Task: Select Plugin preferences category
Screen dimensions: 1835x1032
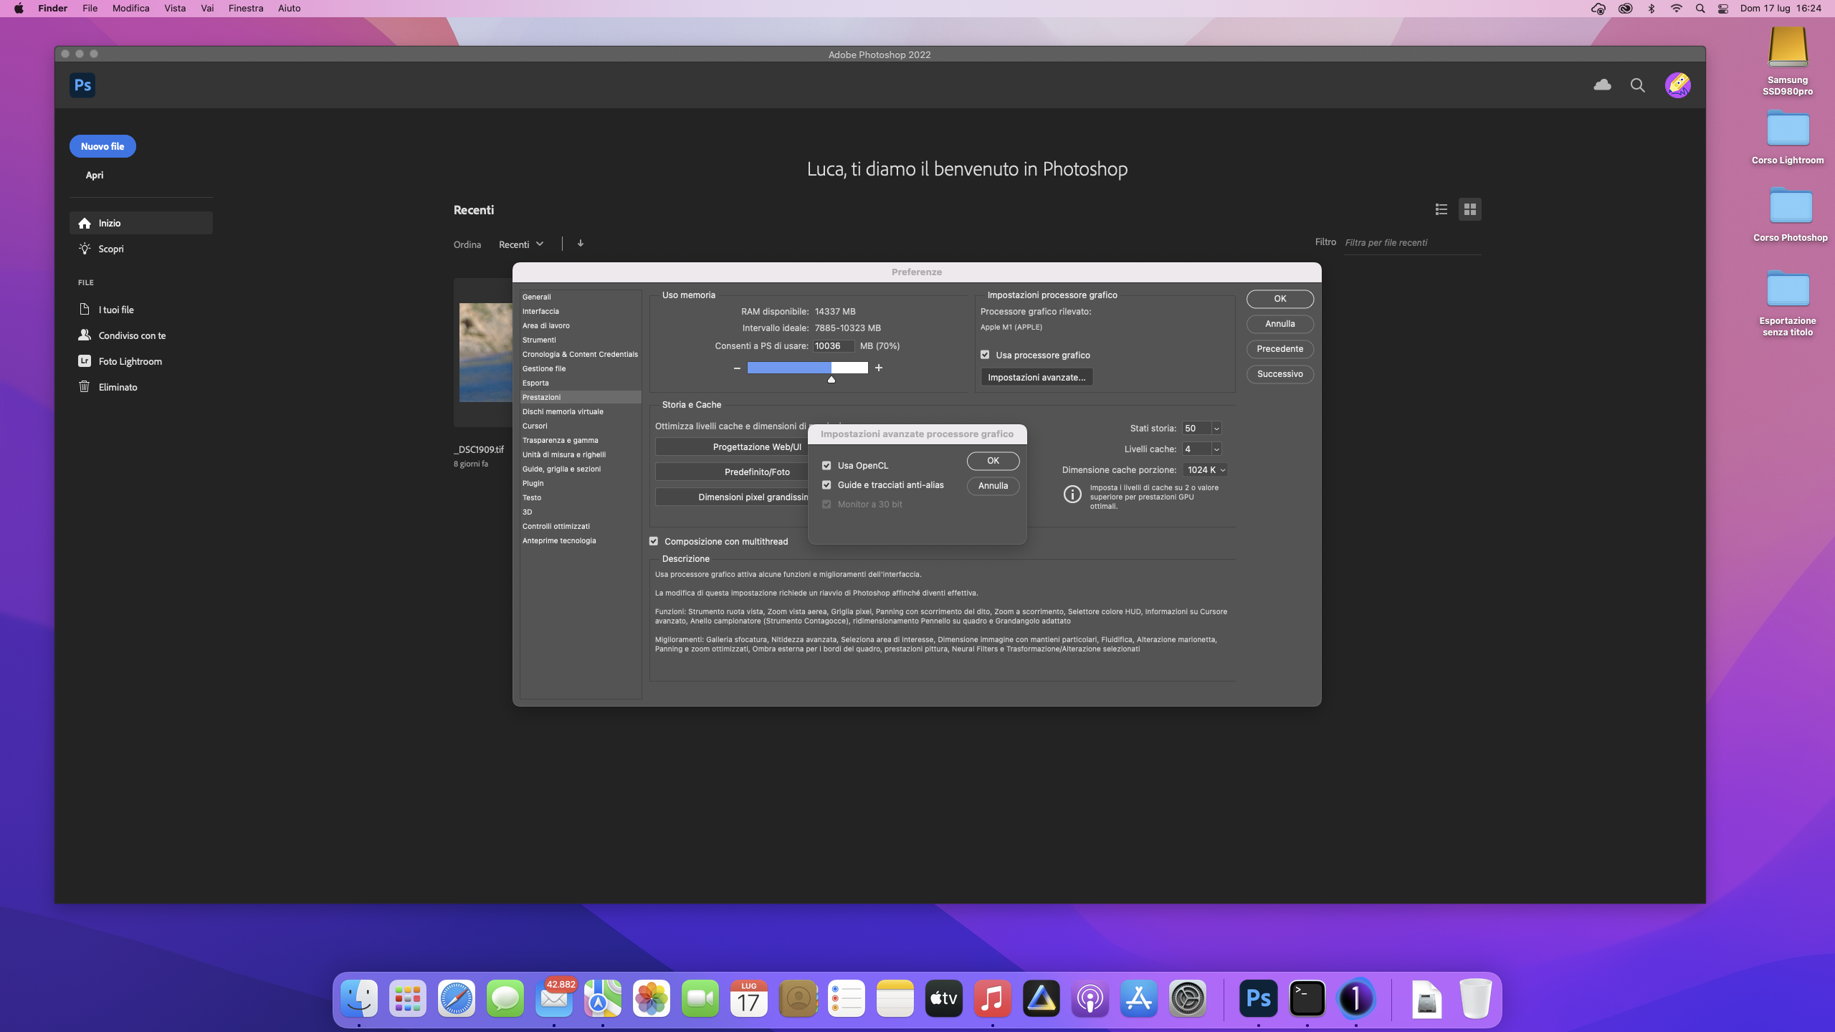Action: pyautogui.click(x=581, y=483)
